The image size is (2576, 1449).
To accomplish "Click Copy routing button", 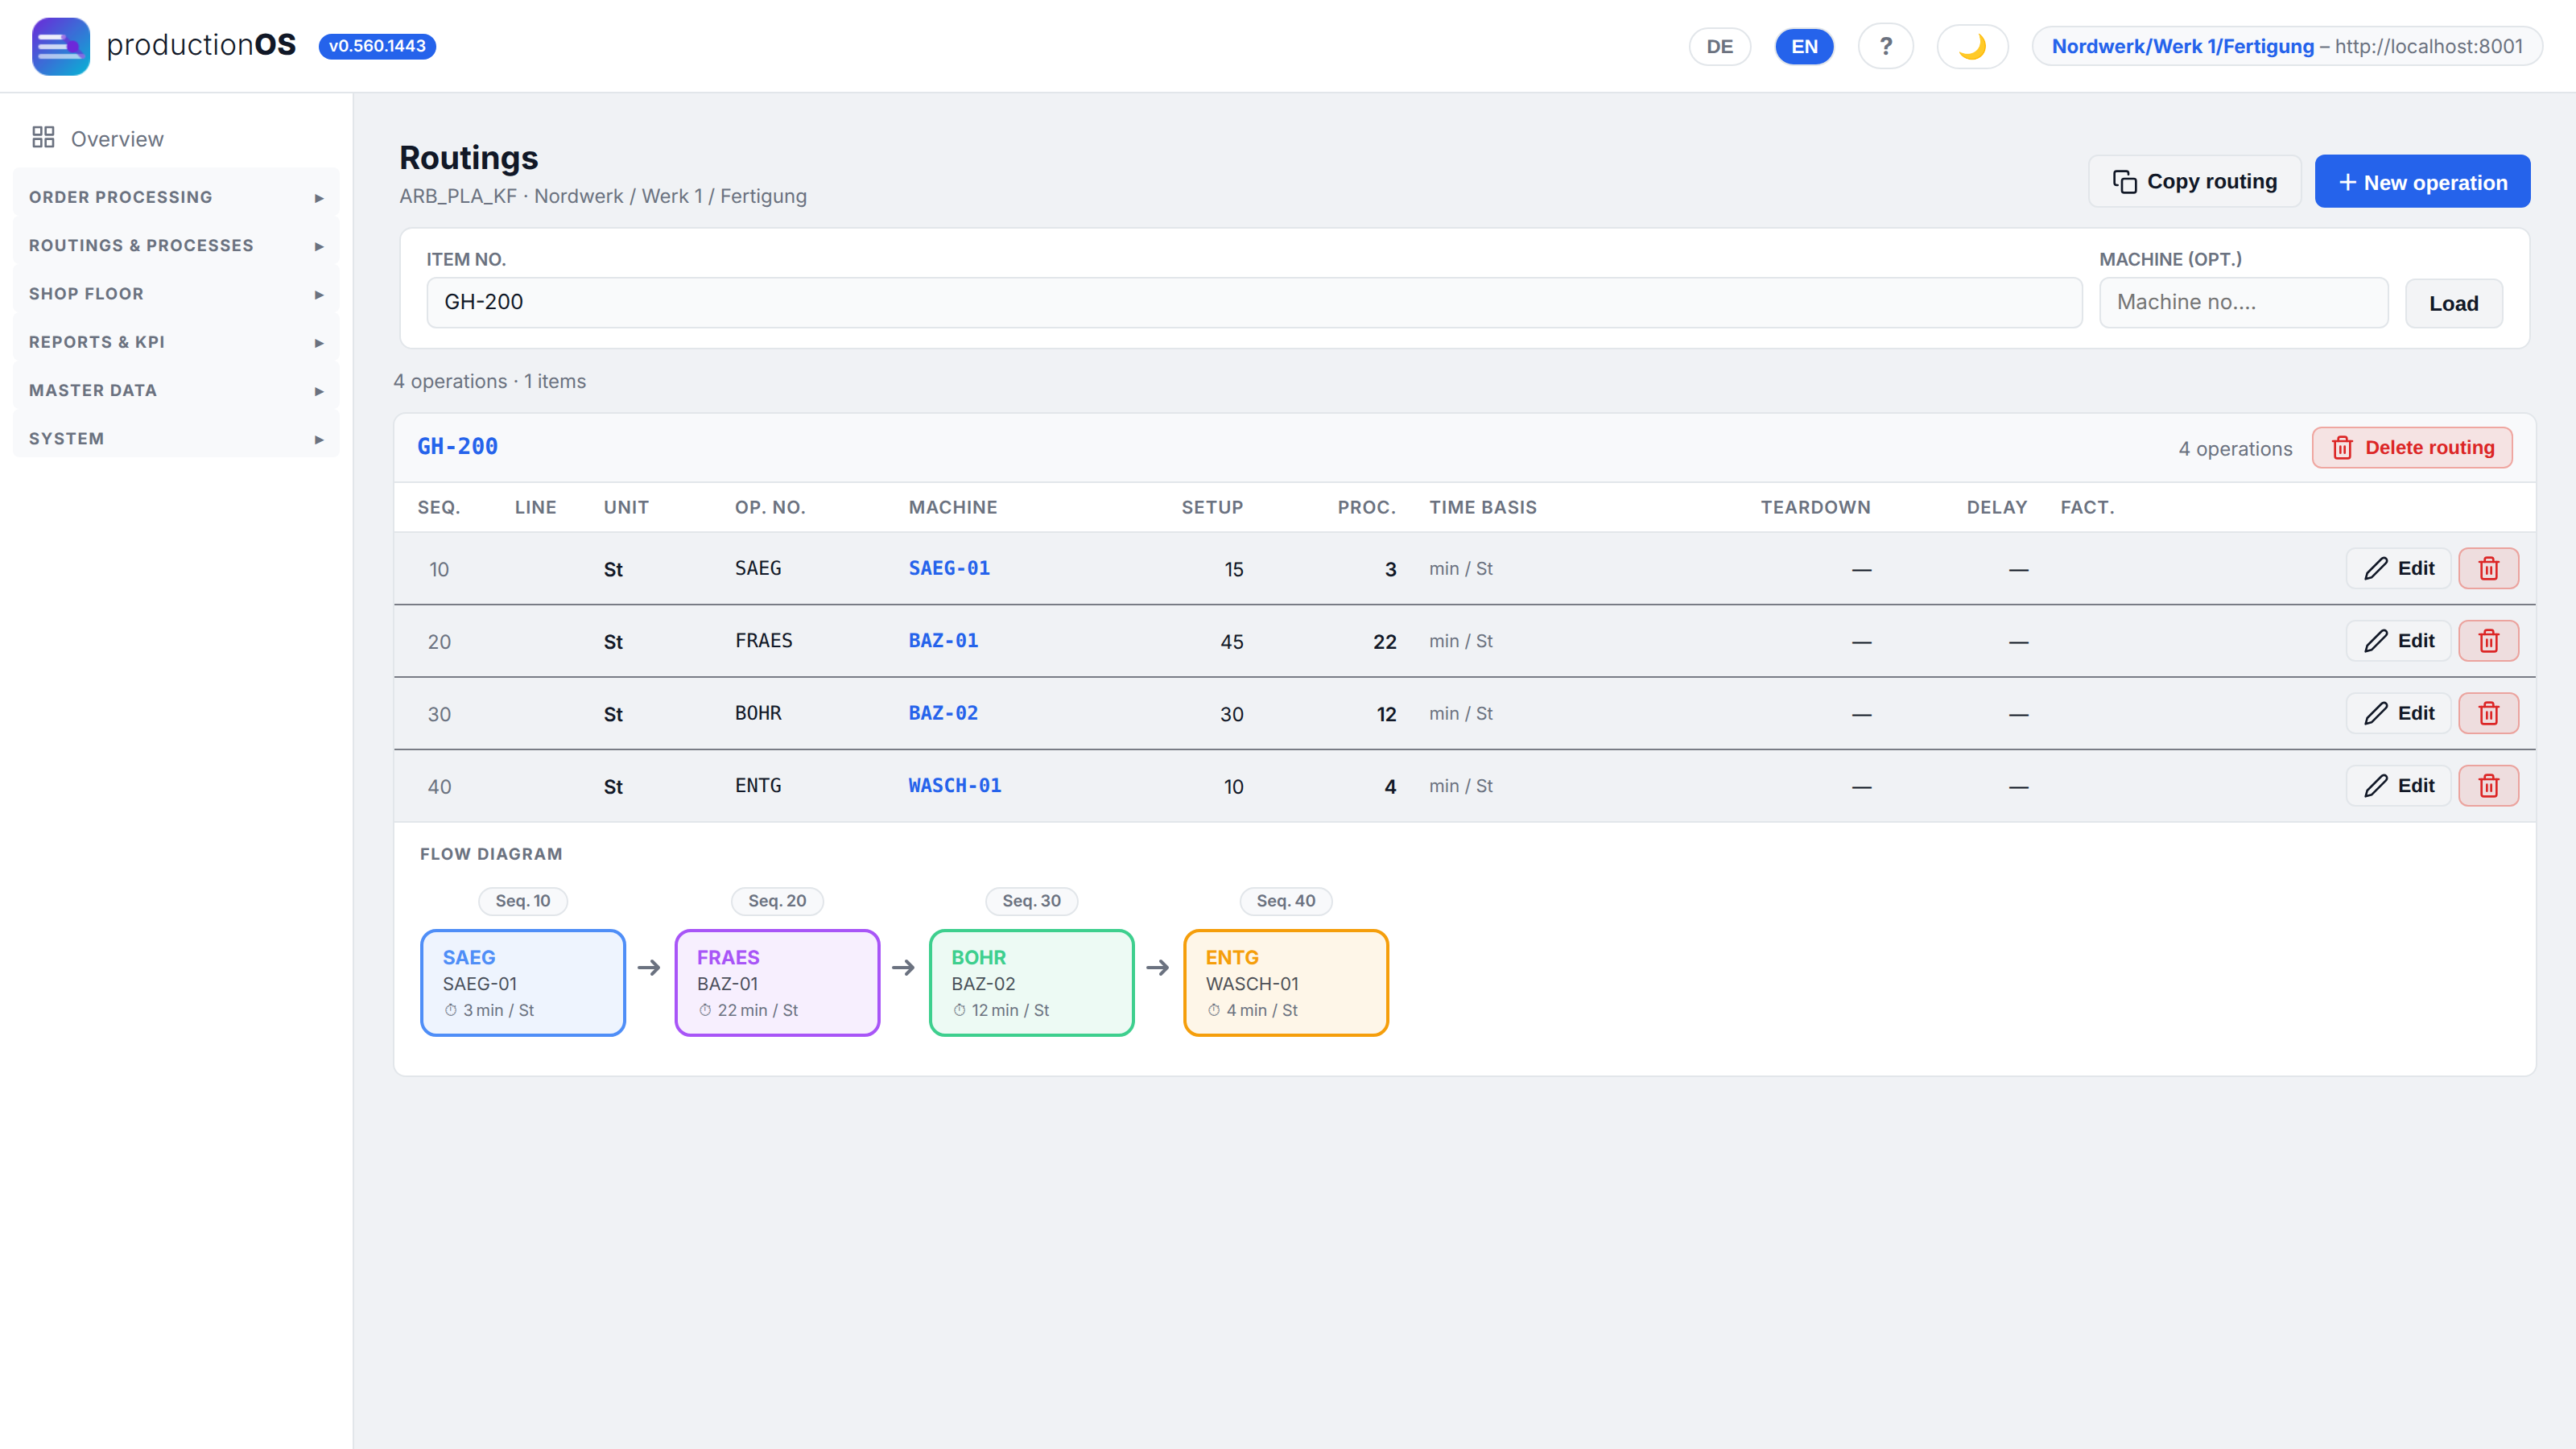I will click(2194, 181).
